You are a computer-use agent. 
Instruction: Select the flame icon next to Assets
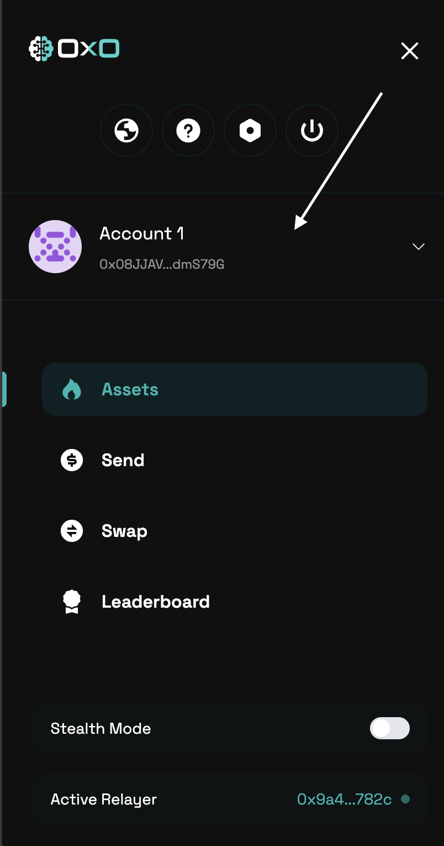pyautogui.click(x=72, y=389)
